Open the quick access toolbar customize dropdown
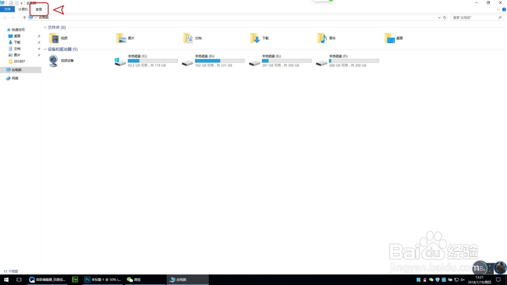Screen dimensions: 507x285 tap(22, 3)
